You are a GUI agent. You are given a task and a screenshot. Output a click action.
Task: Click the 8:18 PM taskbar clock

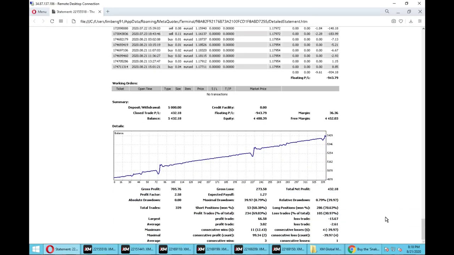[414, 249]
